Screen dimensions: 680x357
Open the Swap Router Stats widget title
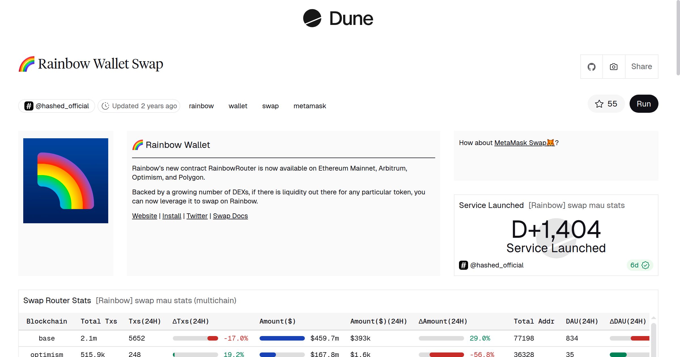pos(57,300)
